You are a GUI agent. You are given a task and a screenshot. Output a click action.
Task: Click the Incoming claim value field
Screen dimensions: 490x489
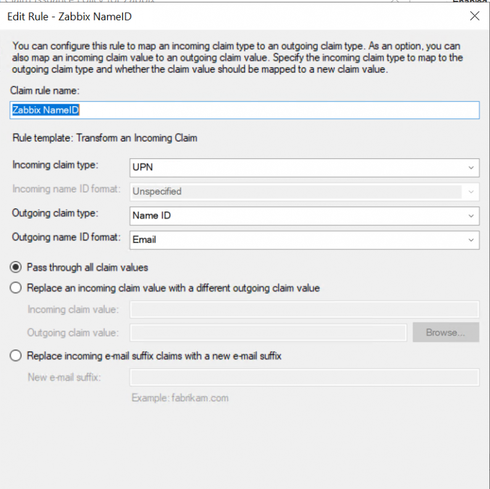point(304,309)
